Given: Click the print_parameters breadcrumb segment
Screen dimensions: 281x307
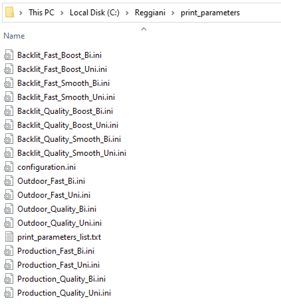Looking at the screenshot, I should coord(210,13).
